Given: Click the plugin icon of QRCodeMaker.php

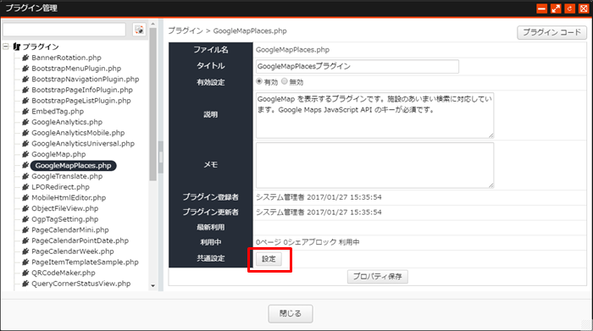Looking at the screenshot, I should click(25, 273).
